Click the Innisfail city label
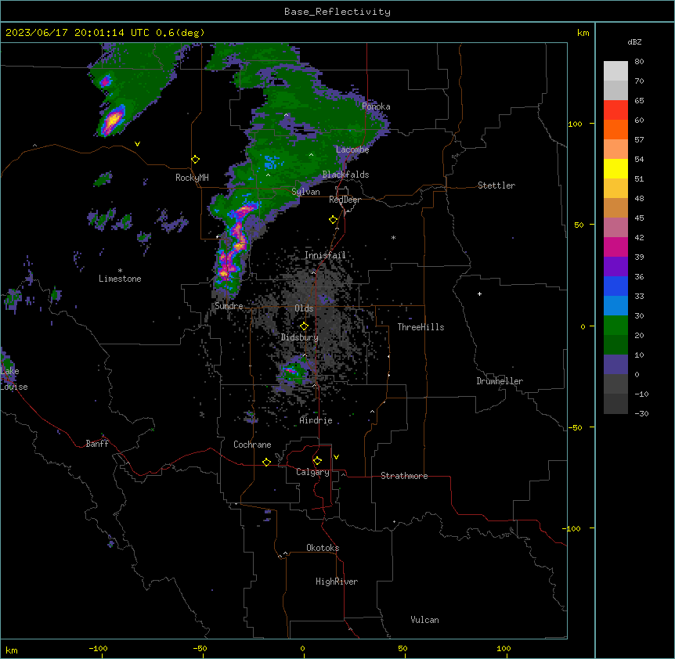 [325, 255]
